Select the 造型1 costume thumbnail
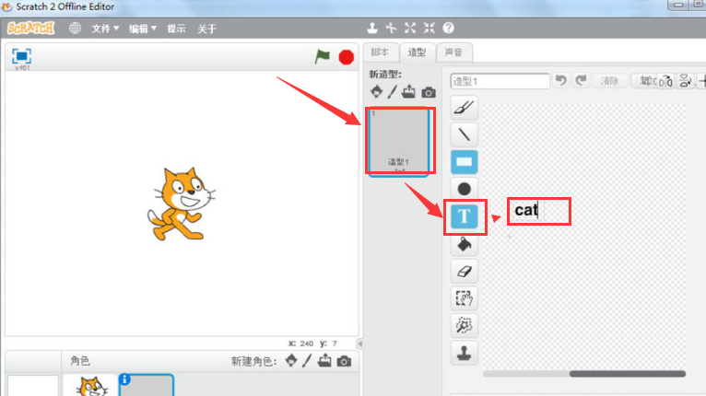 (399, 142)
